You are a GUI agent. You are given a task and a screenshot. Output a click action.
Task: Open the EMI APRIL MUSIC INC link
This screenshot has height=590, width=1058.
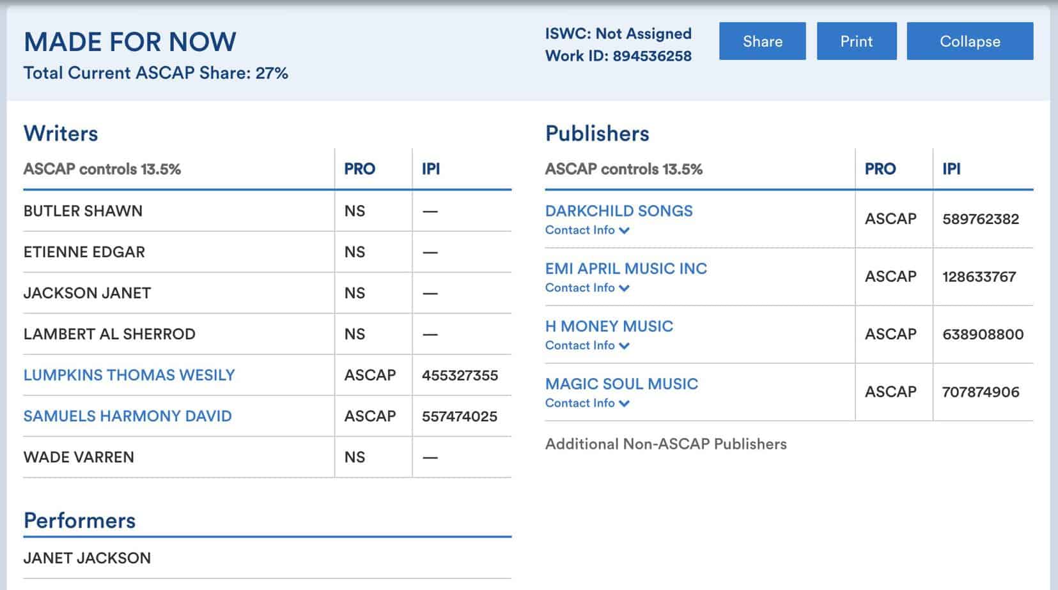[626, 268]
